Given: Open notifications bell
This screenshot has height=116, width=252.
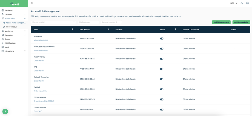Looking at the screenshot, I should 242,3.
